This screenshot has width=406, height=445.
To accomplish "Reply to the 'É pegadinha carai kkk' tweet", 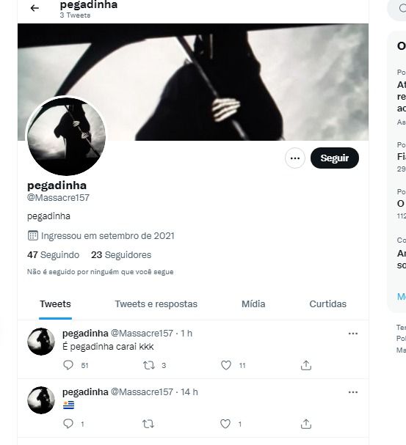I will pos(68,365).
